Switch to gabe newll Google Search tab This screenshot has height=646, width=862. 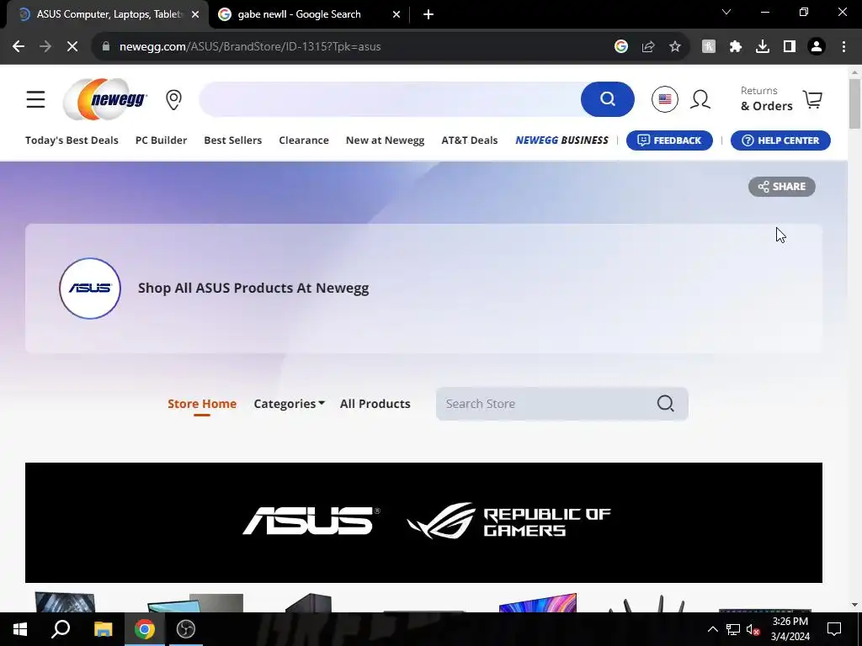click(309, 14)
